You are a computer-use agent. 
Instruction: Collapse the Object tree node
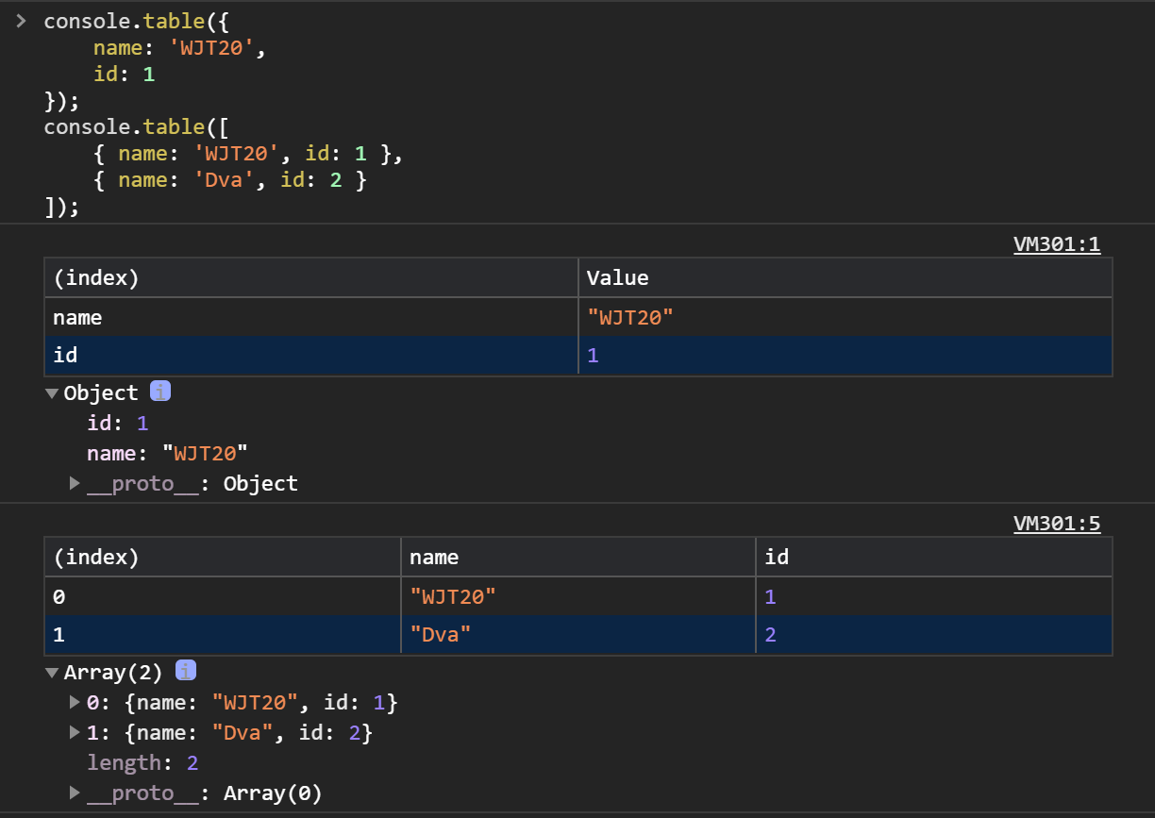[52, 393]
